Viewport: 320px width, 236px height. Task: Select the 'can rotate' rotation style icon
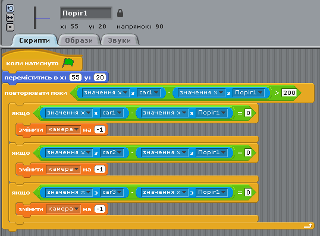[10, 8]
